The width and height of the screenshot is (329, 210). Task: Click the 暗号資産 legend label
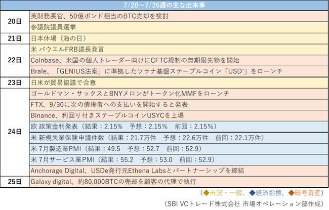308,193
